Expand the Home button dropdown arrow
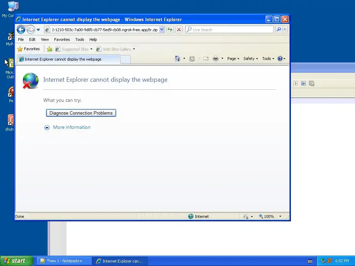This screenshot has height=266, width=355. 184,59
